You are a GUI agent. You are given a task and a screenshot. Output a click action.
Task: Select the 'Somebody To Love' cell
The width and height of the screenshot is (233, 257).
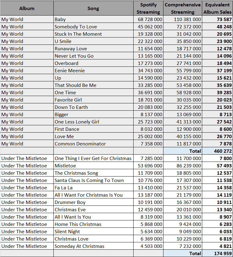coord(93,27)
